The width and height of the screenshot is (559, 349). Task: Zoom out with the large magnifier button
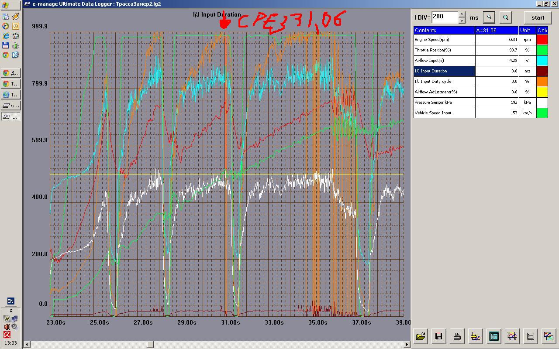tap(506, 17)
